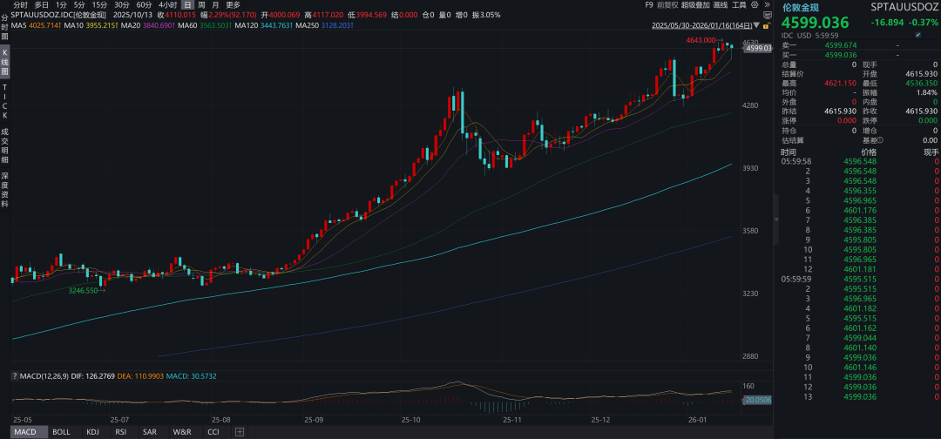Viewport: 941px width, 439px height.
Task: Select the daily 日 period button
Action: 186,4
